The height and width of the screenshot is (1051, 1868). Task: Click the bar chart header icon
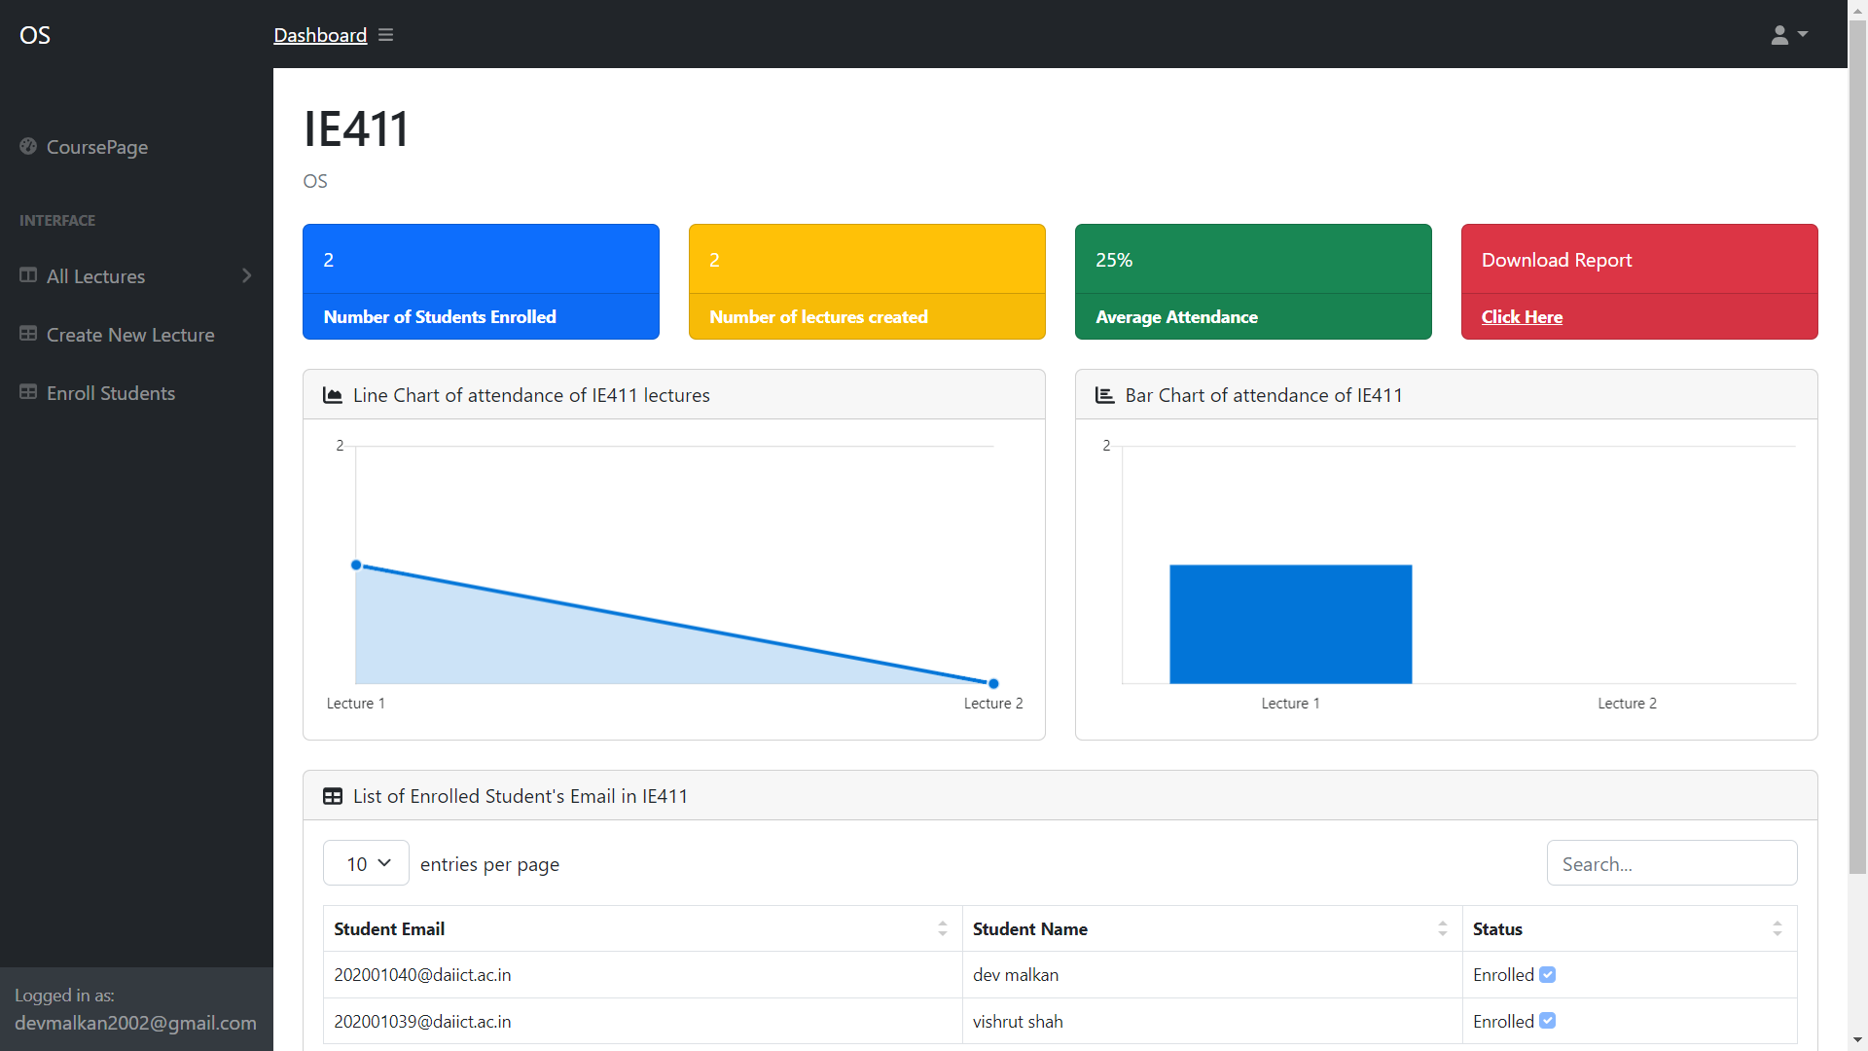click(1104, 395)
